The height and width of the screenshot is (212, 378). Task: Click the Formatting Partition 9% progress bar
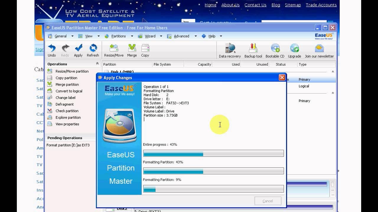(214, 189)
